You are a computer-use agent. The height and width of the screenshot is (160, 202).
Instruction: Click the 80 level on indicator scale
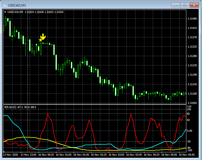click(189, 114)
